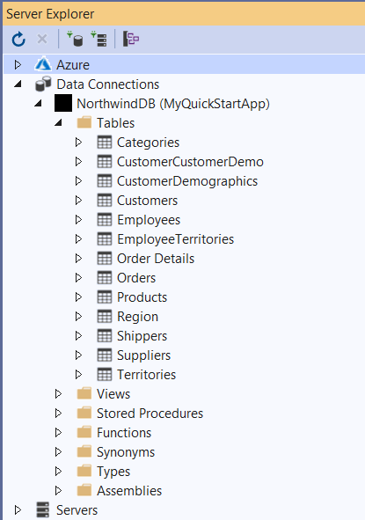Select the Assemblies folder label
This screenshot has width=365, height=520.
coord(129,491)
